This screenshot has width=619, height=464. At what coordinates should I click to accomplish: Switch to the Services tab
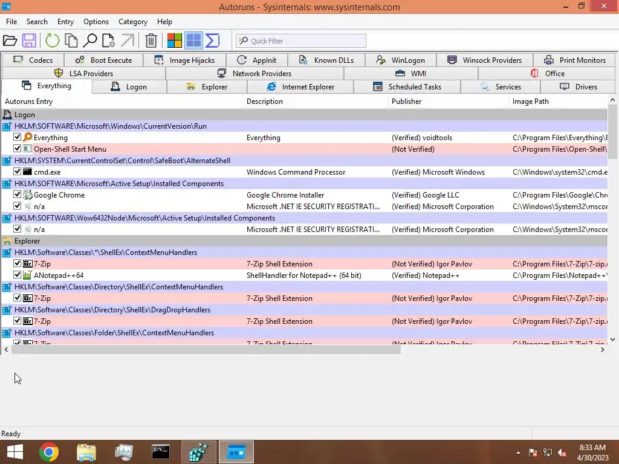pyautogui.click(x=501, y=87)
